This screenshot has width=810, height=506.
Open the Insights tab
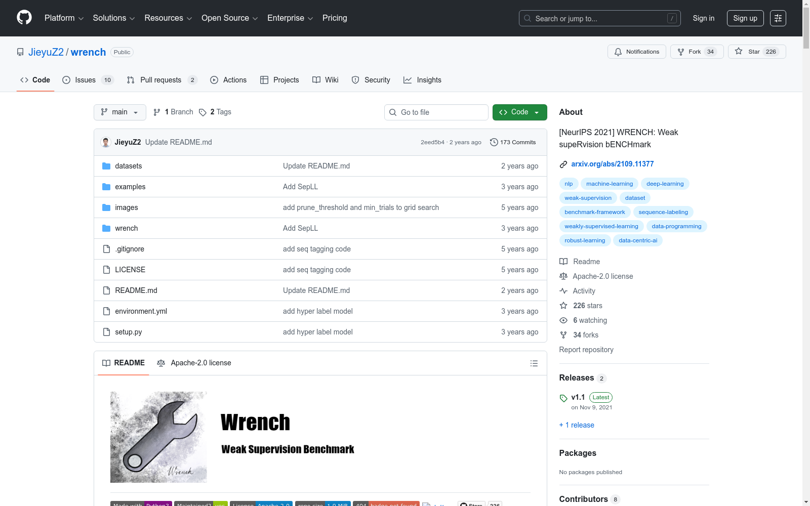point(422,80)
